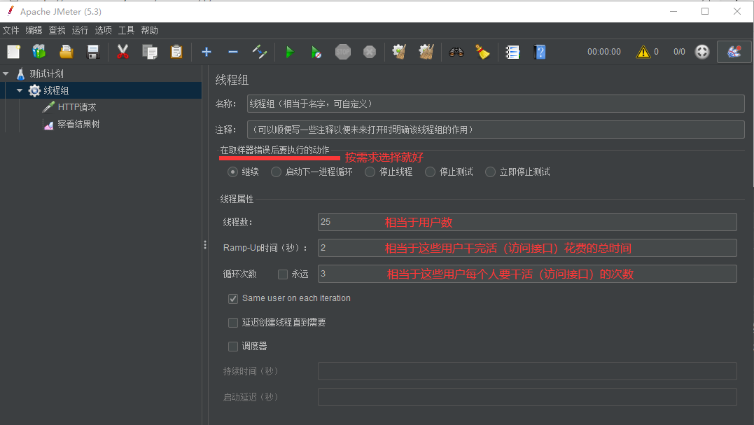Viewport: 754px width, 425px height.
Task: Click the 0/0 thread count indicator
Action: click(x=679, y=52)
